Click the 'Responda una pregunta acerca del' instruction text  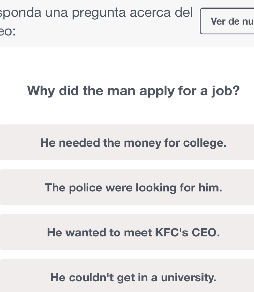tap(96, 13)
